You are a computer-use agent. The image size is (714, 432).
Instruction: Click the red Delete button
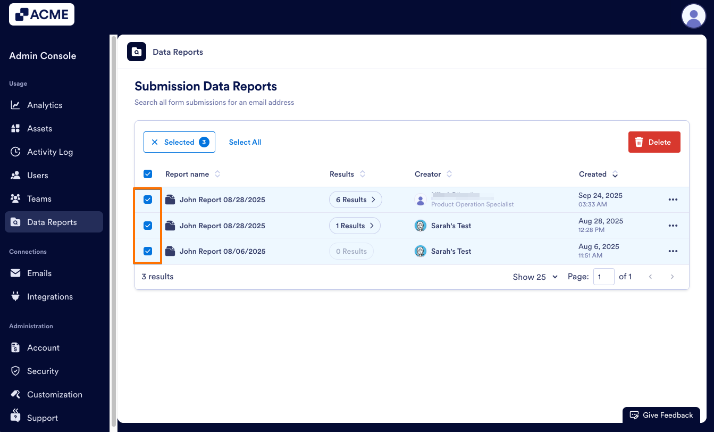[x=654, y=142]
